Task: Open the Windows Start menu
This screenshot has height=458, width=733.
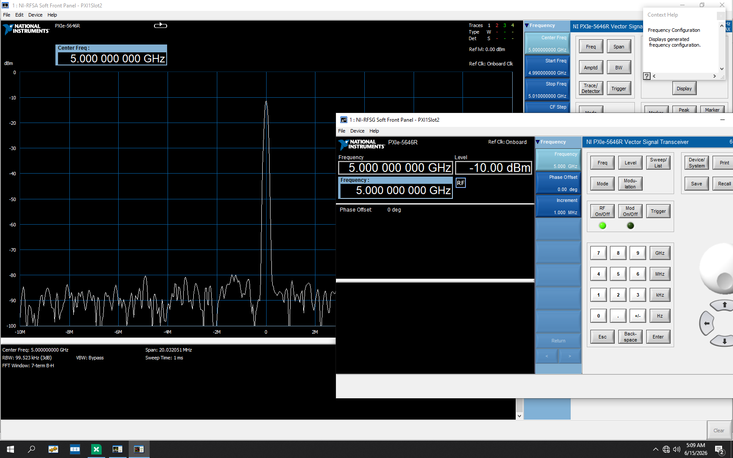Action: (10, 449)
